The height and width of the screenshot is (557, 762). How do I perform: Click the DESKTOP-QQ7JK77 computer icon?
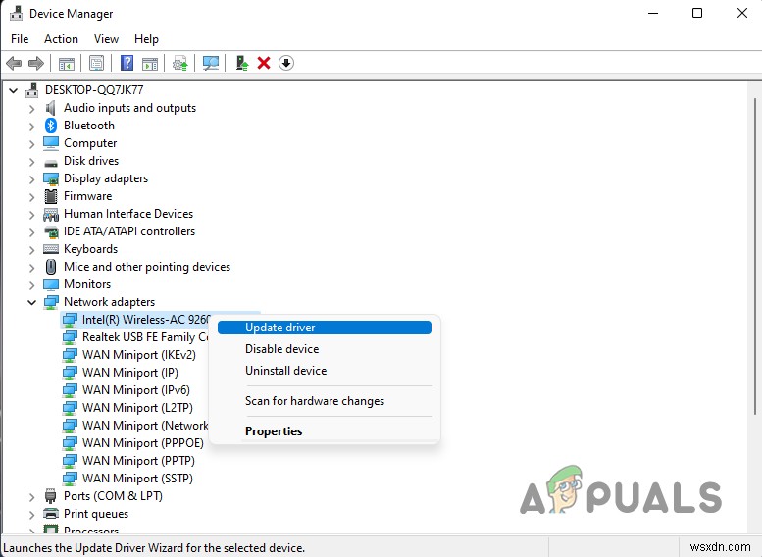[x=32, y=90]
